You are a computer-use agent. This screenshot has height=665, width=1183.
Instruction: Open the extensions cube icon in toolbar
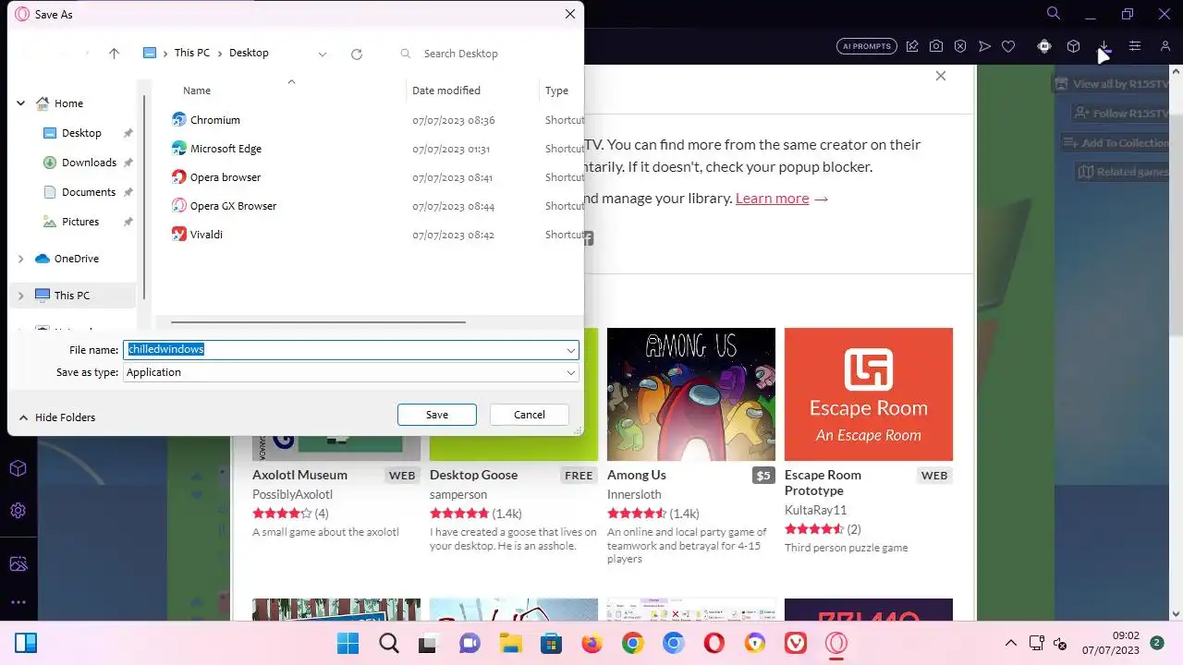(1073, 46)
